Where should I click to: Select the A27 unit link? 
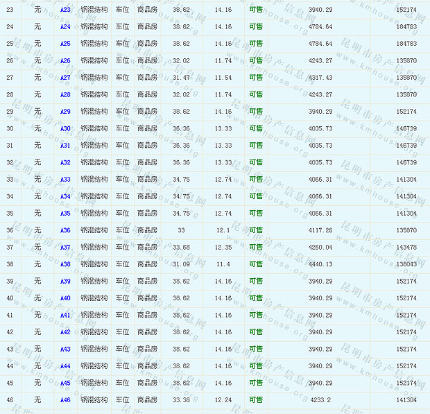click(x=65, y=78)
